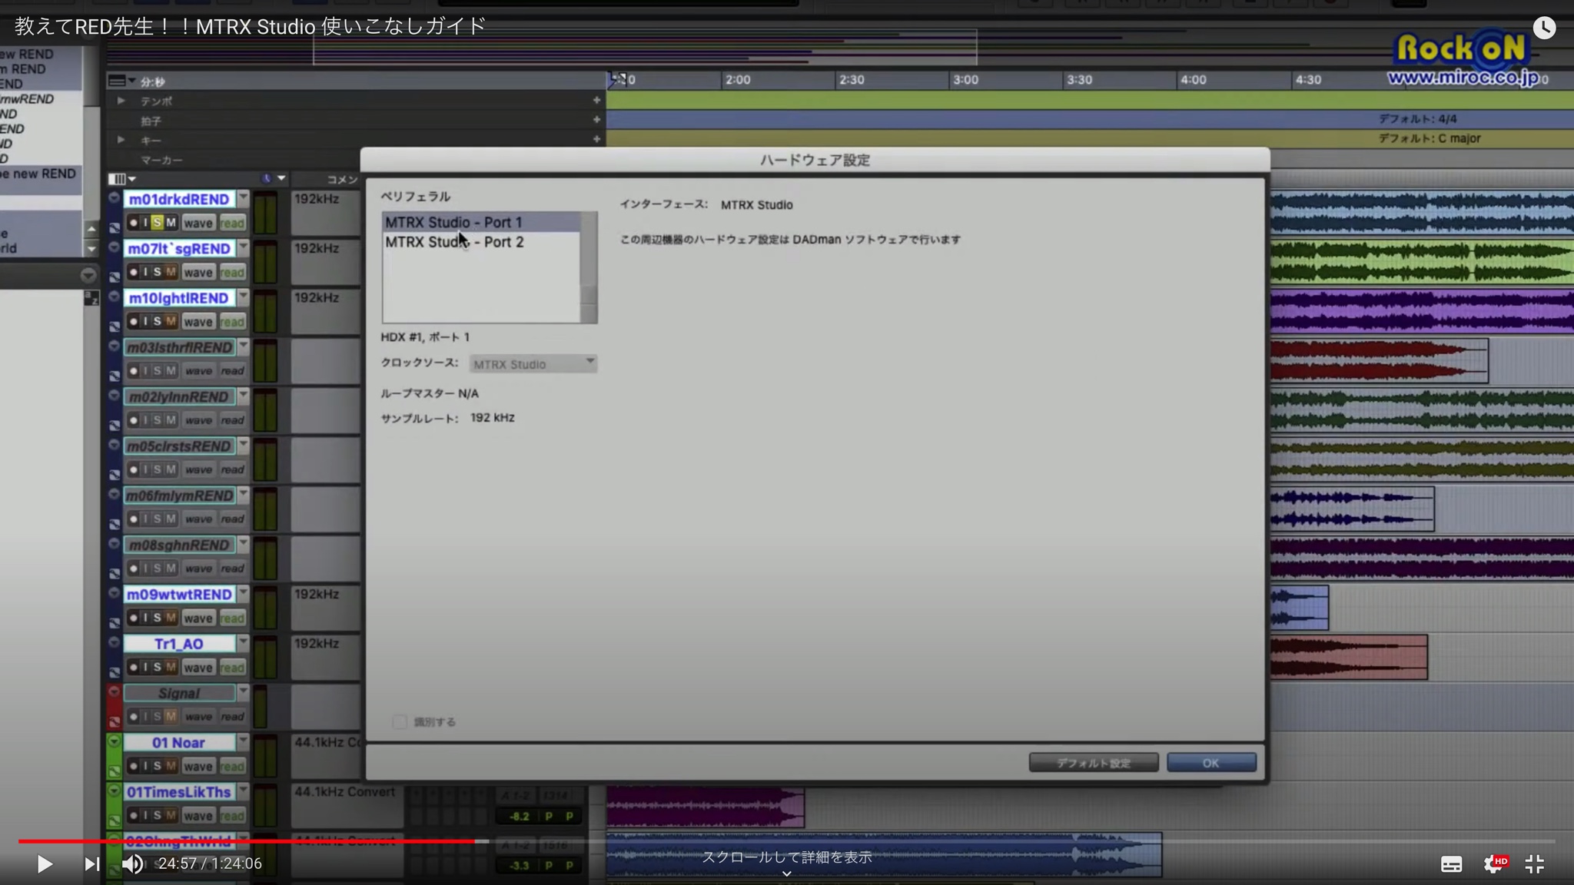Click green track status icon of 01 Noar
The width and height of the screenshot is (1574, 885).
(x=114, y=742)
